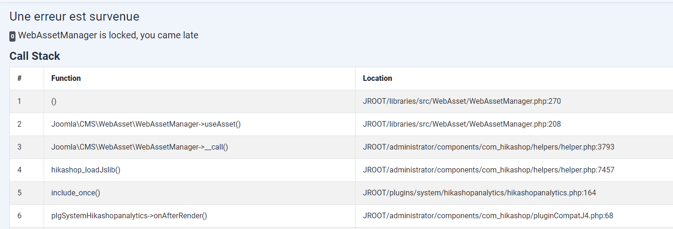Click the # column header
The height and width of the screenshot is (229, 673).
click(19, 79)
